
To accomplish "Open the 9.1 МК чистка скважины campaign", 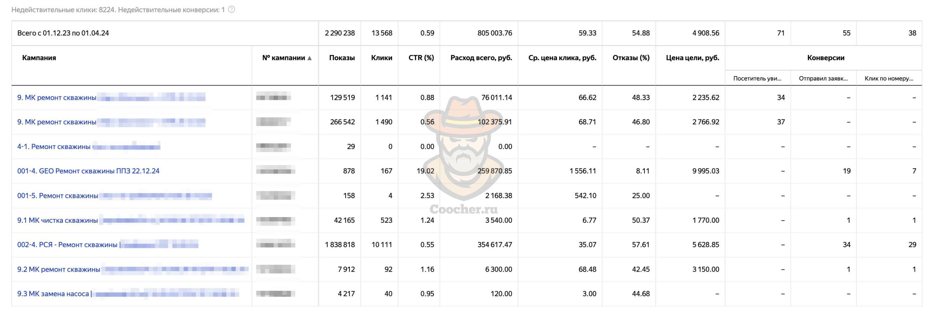I will (58, 220).
